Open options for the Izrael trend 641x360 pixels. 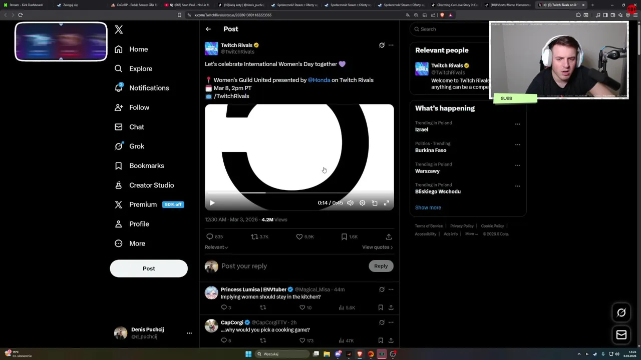[x=517, y=124]
